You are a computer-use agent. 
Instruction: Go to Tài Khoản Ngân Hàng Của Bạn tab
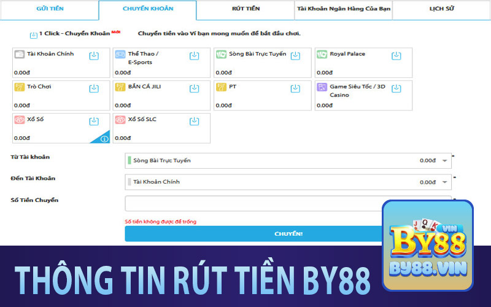[x=344, y=9]
